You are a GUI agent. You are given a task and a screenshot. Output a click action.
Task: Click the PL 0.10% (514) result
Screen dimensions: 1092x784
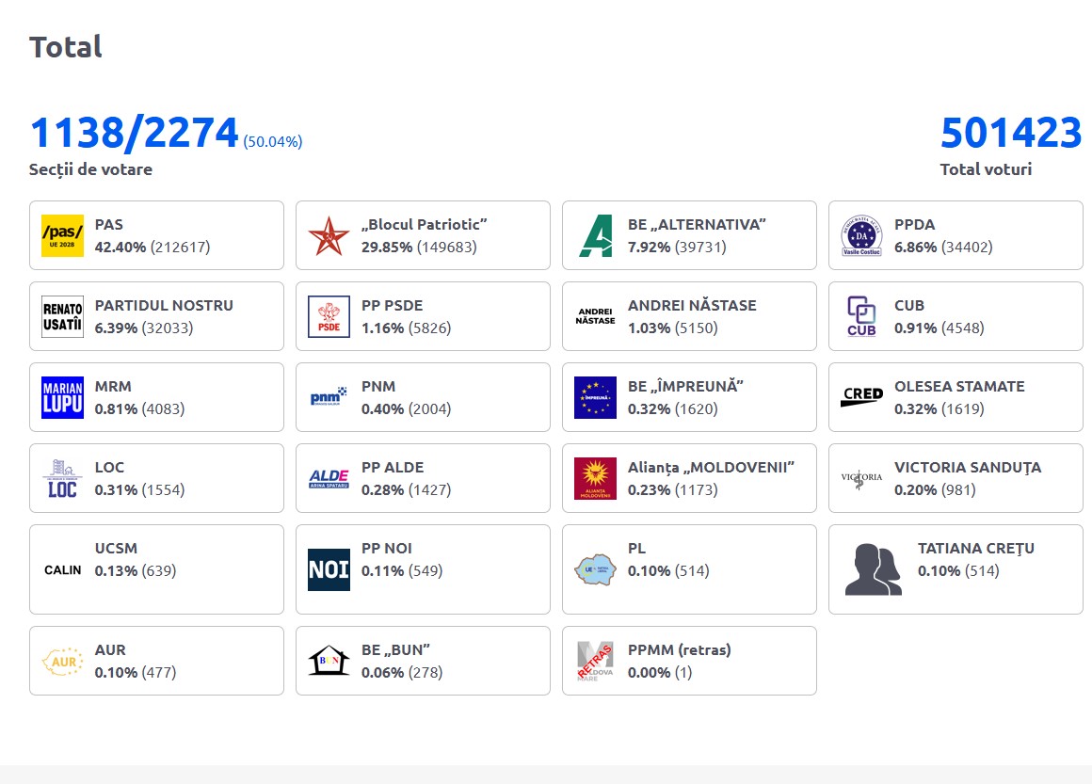[668, 571]
